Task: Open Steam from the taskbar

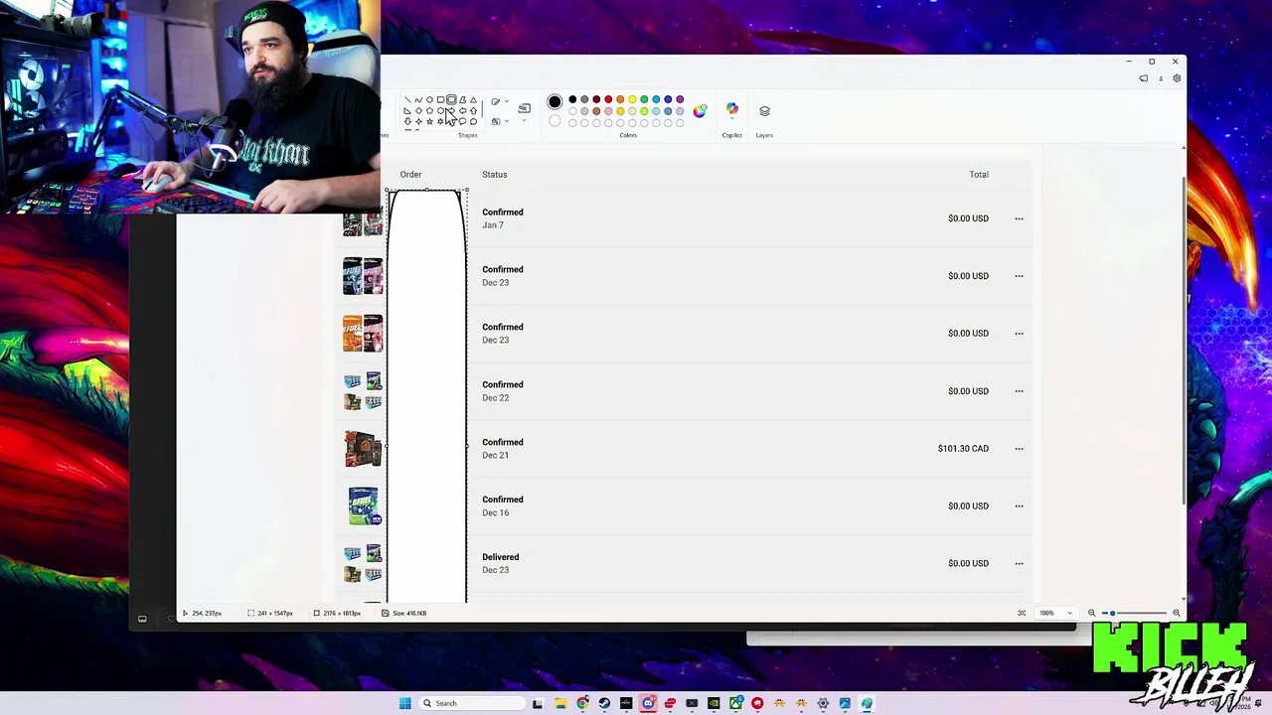Action: 604,703
